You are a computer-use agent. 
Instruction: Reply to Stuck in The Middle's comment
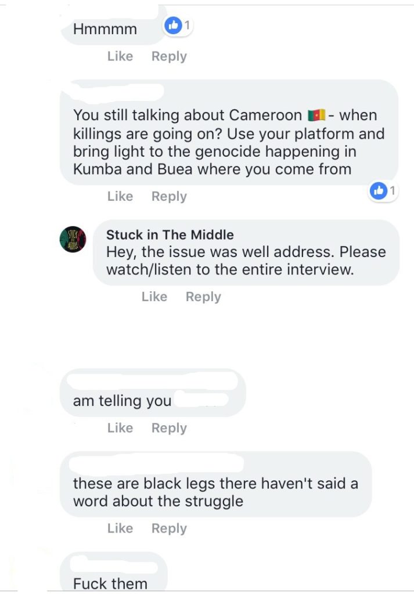click(x=203, y=296)
